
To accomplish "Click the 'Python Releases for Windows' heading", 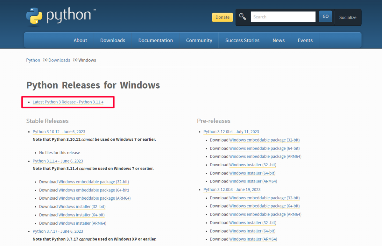I will [93, 85].
